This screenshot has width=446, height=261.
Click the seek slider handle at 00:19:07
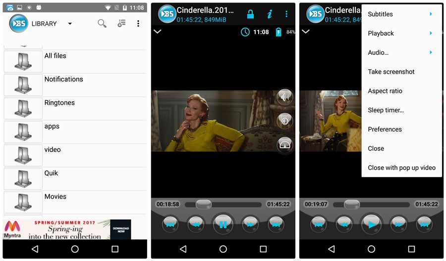352,204
